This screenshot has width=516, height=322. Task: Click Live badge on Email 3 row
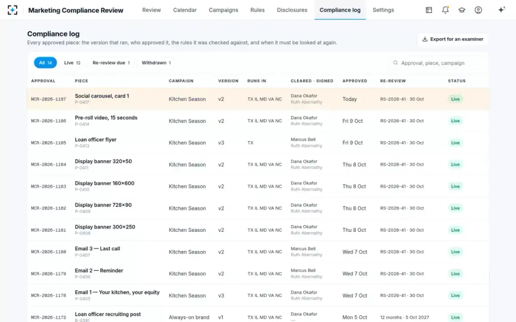tap(455, 252)
